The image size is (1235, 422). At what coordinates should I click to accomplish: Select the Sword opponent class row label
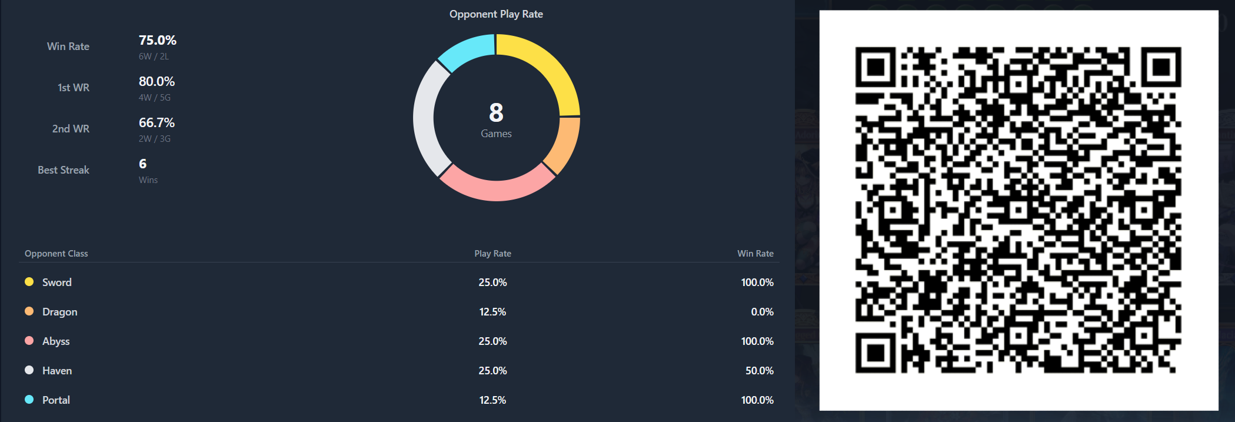57,283
